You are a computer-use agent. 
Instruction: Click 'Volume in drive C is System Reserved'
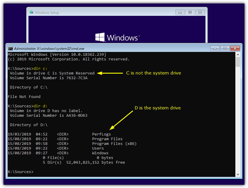[x=52, y=73]
